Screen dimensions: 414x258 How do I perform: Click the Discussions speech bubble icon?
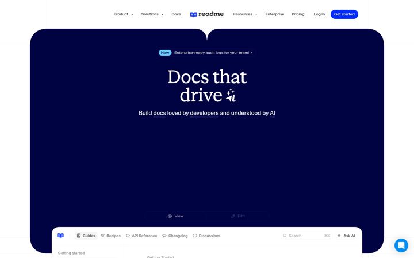[x=195, y=236]
